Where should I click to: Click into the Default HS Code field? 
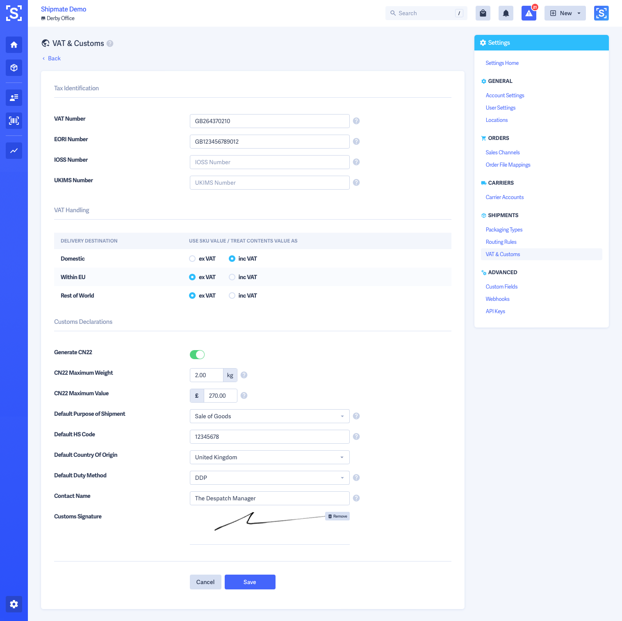(x=270, y=437)
